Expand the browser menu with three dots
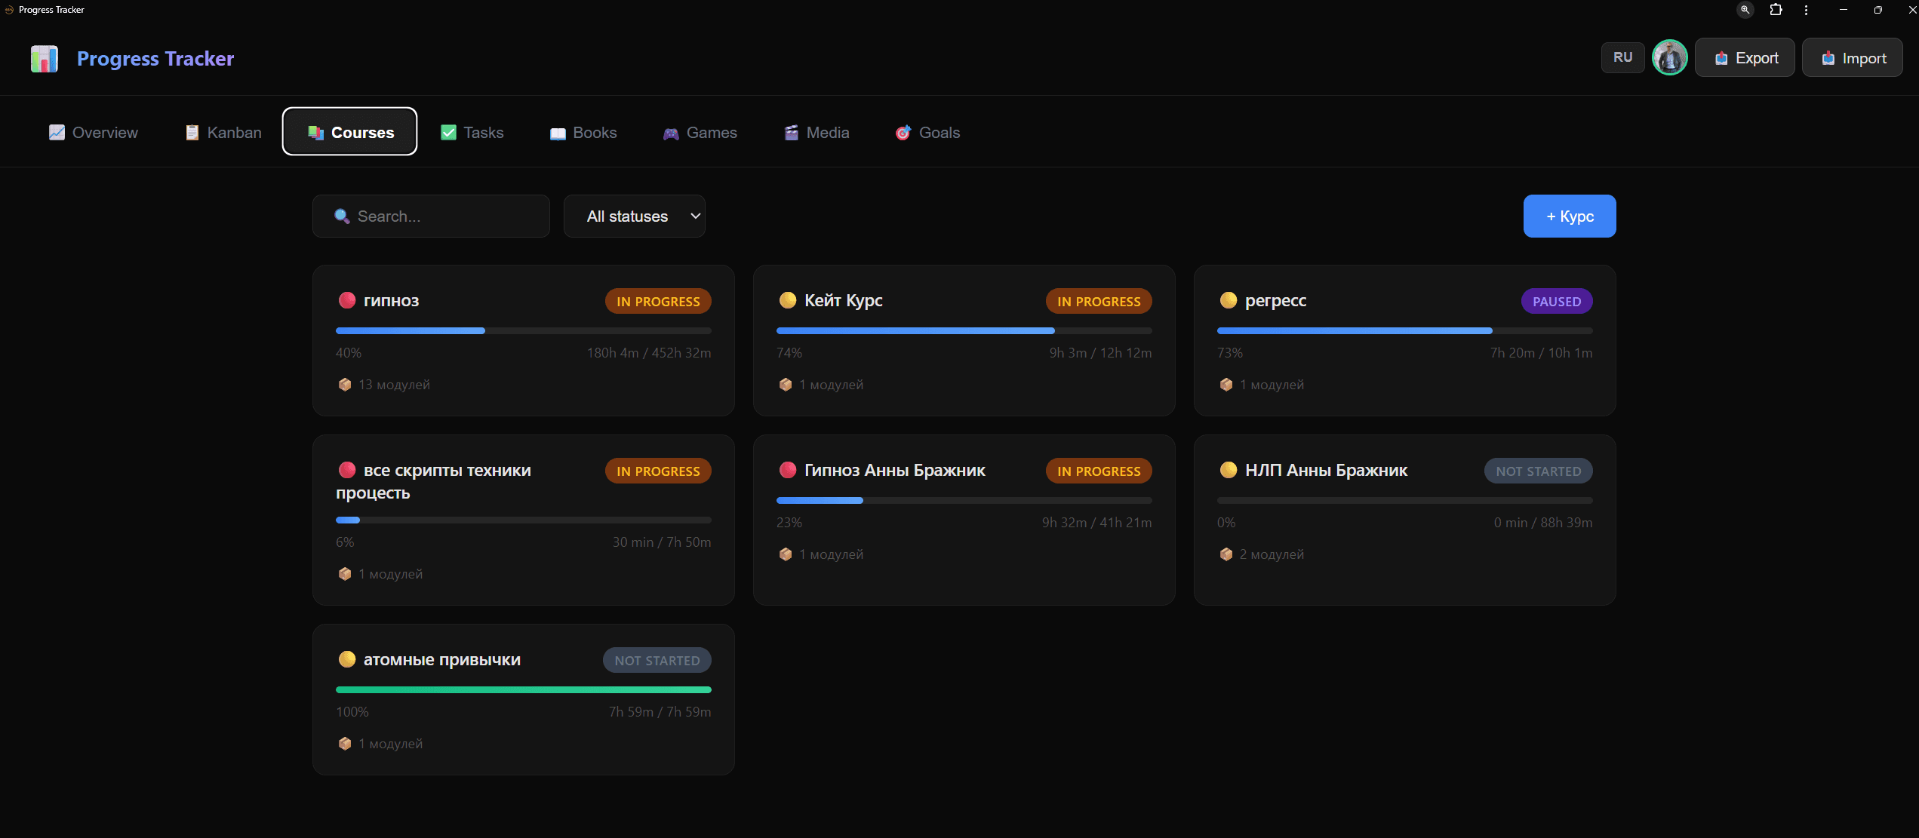Image resolution: width=1919 pixels, height=838 pixels. [1806, 10]
